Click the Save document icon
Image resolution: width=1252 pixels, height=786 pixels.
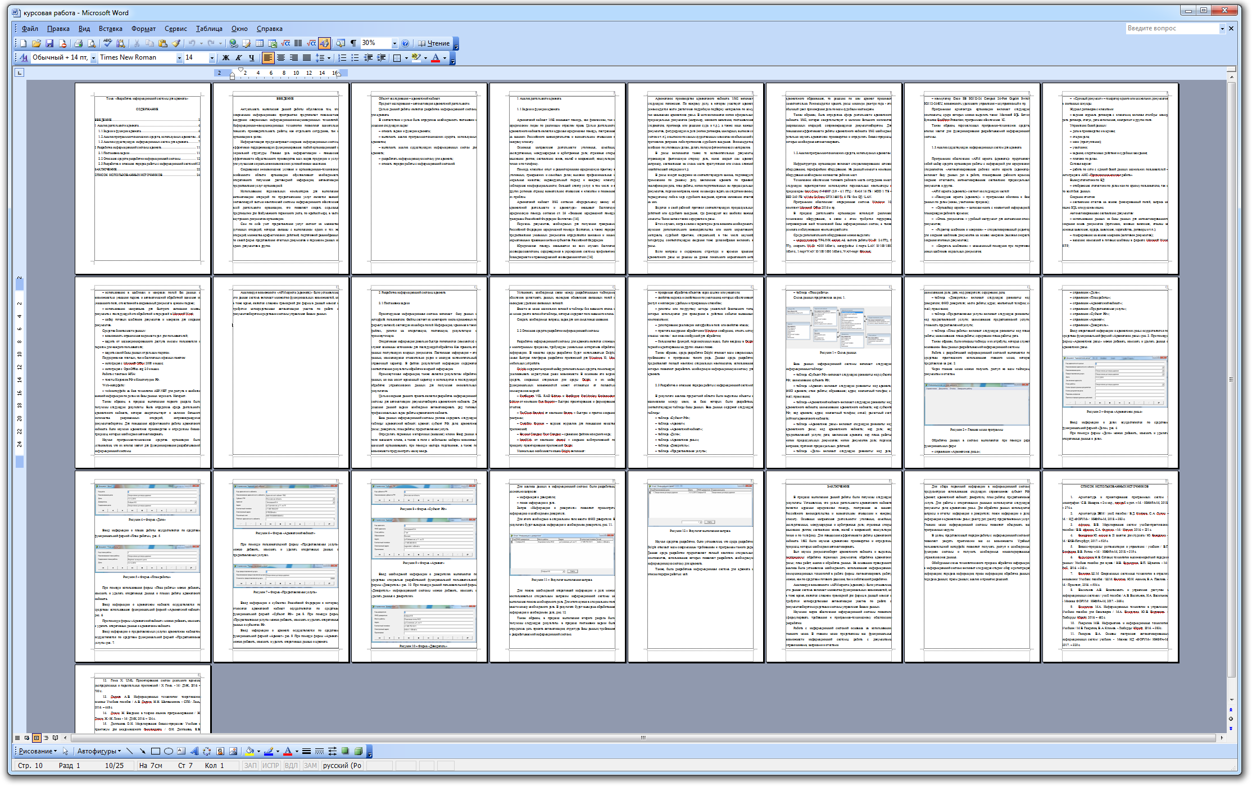[x=49, y=43]
